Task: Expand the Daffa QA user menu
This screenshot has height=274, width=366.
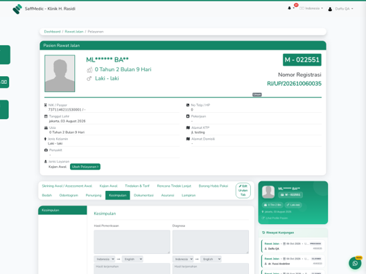Action: coord(344,9)
